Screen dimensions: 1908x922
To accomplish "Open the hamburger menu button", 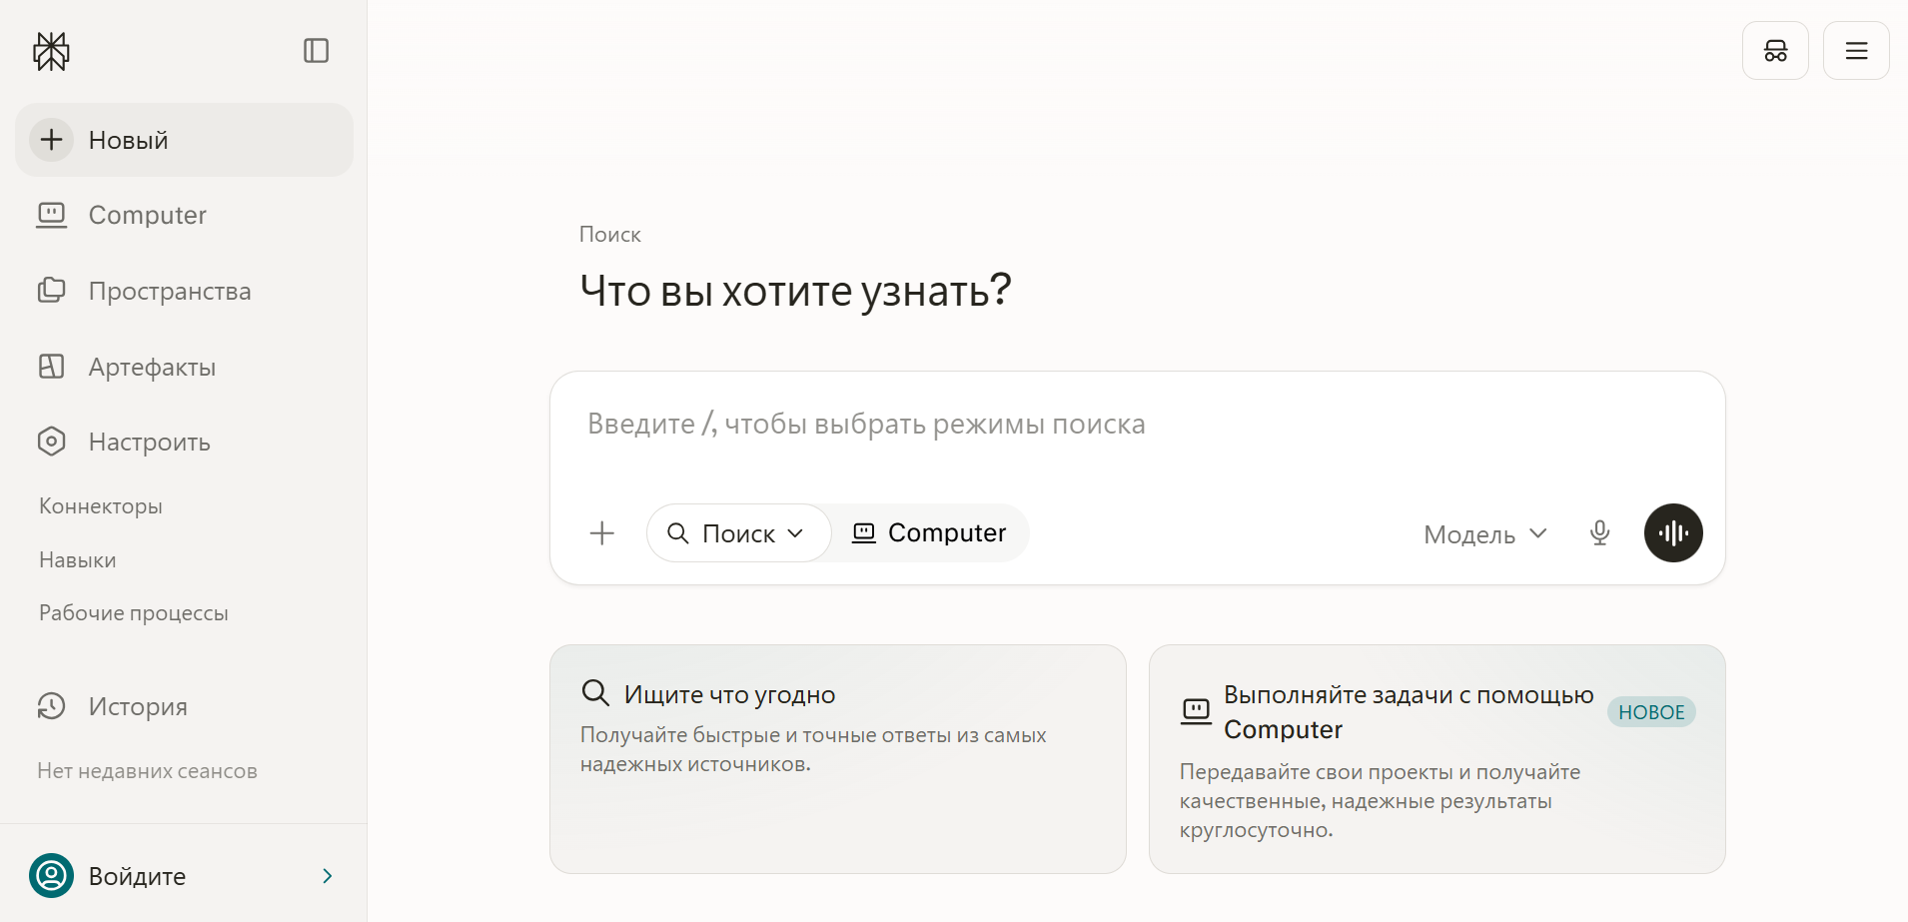I will point(1856,51).
